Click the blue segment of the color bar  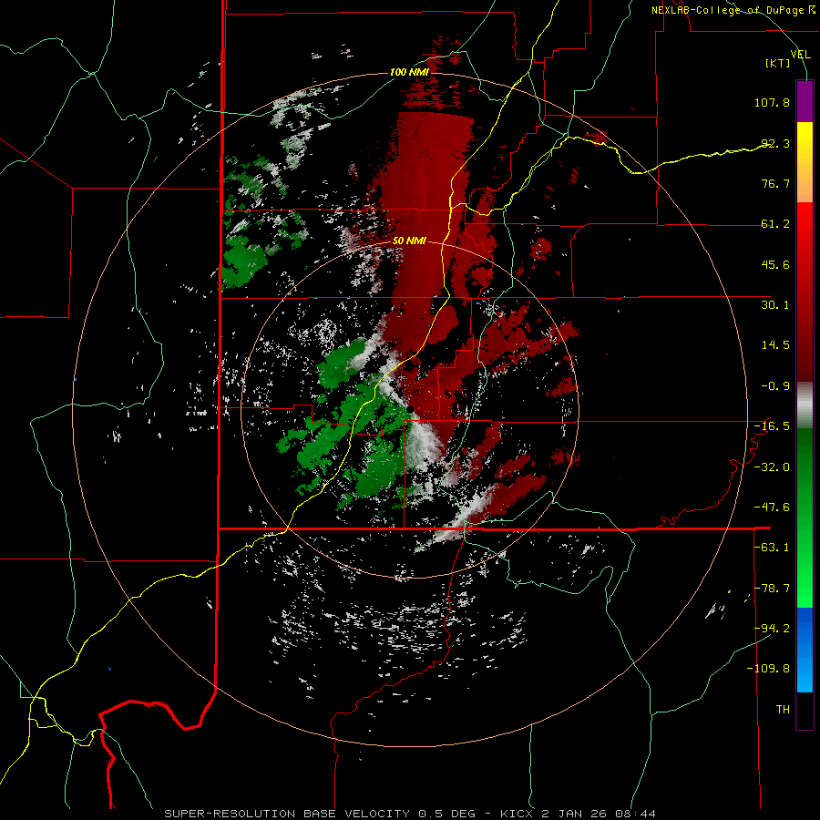coord(805,650)
